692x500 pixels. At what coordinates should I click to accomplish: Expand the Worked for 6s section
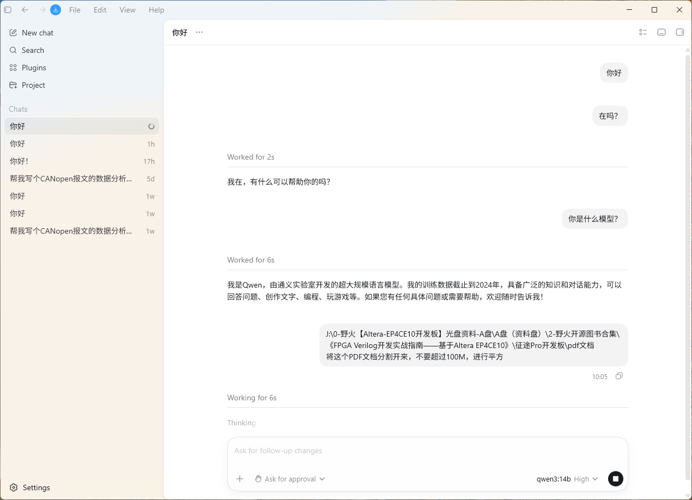251,260
